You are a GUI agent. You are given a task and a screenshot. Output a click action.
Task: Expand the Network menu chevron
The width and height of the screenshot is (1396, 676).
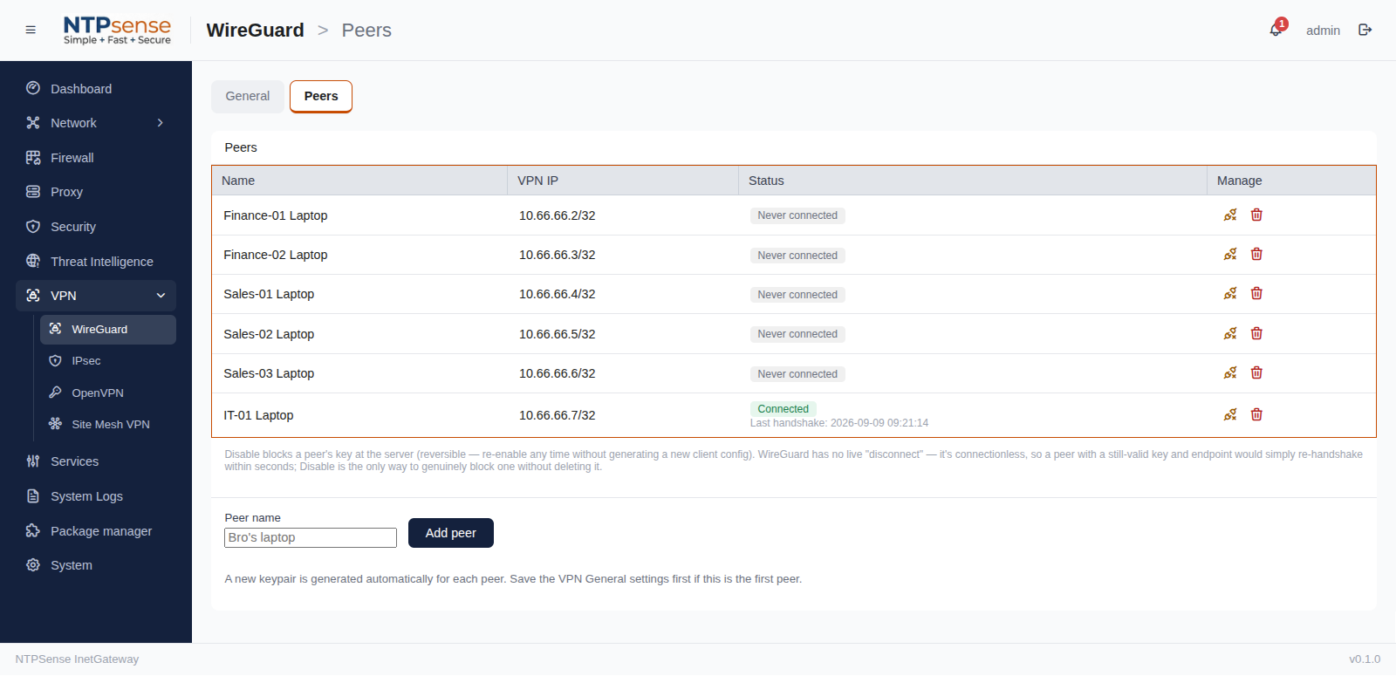coord(161,123)
